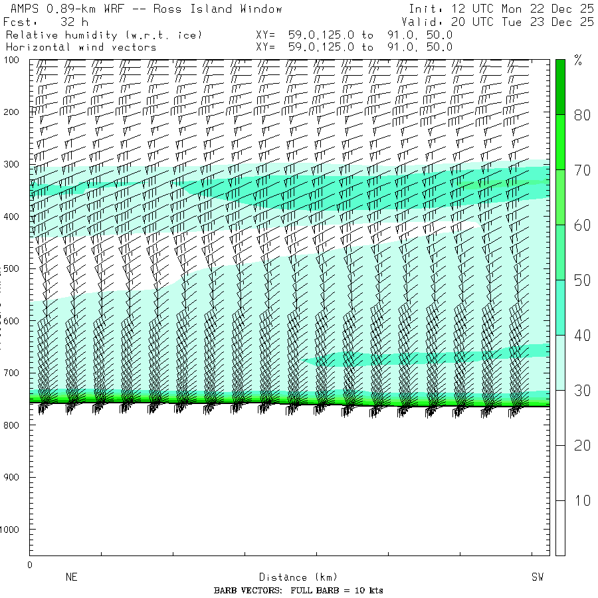
Task: Click the 80 label on the colorbar
Action: [x=582, y=115]
